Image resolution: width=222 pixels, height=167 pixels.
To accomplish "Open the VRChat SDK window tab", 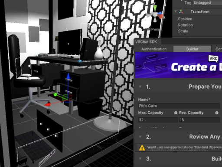I will pos(146,42).
